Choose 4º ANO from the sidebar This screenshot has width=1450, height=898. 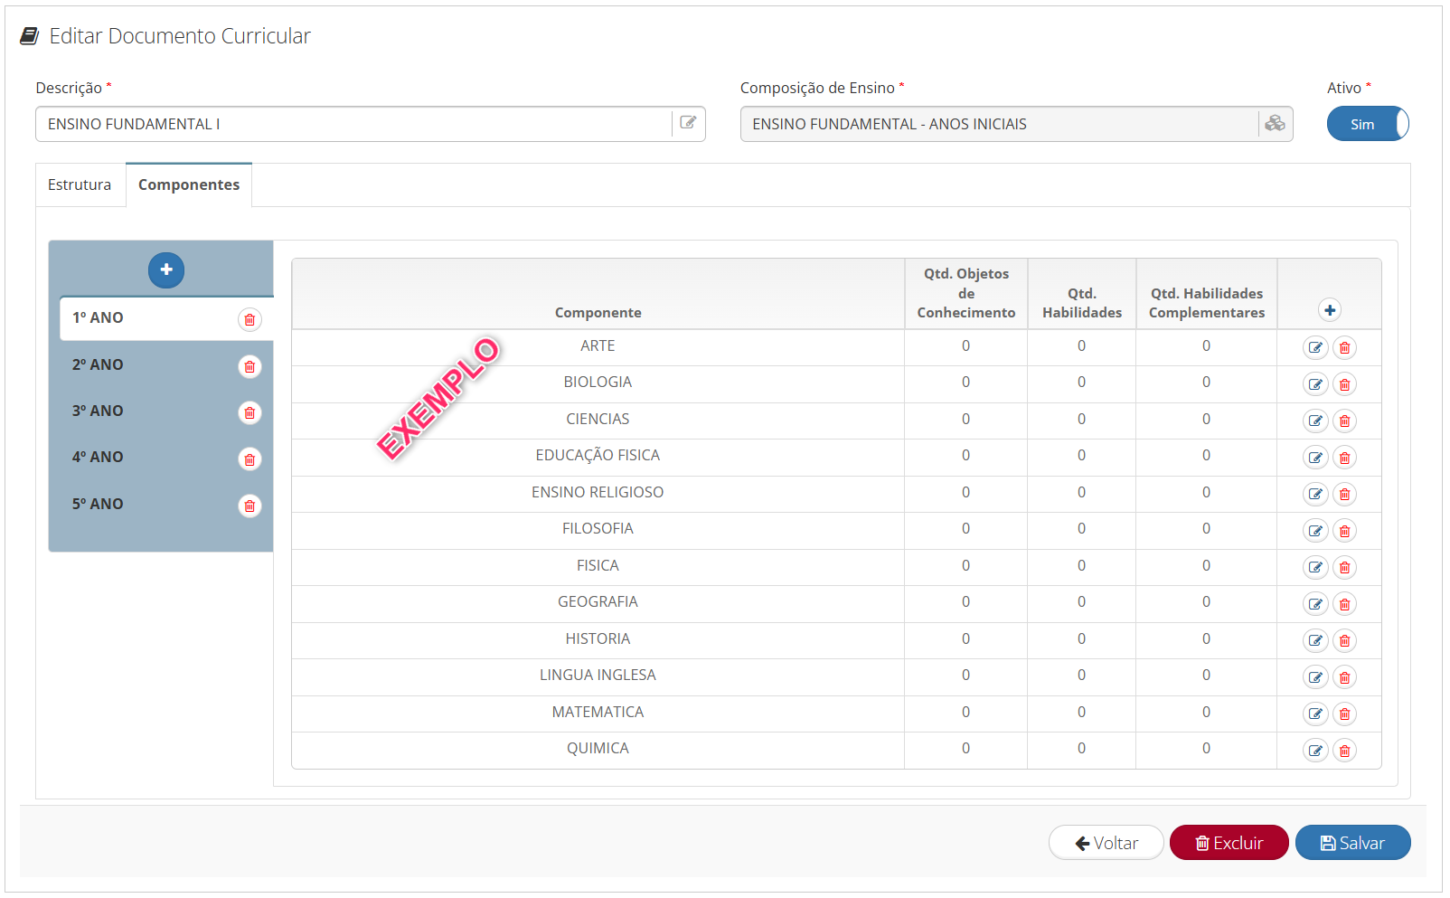(99, 457)
